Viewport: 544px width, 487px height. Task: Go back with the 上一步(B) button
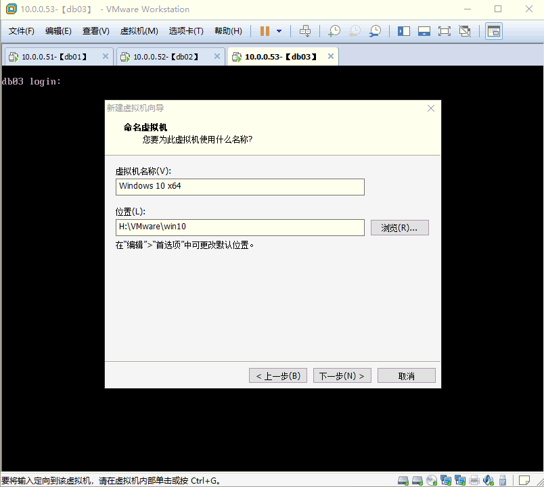pyautogui.click(x=278, y=375)
